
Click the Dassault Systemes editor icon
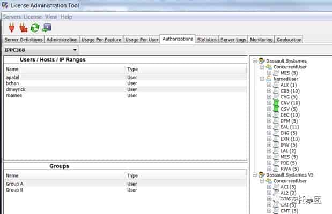click(x=262, y=61)
